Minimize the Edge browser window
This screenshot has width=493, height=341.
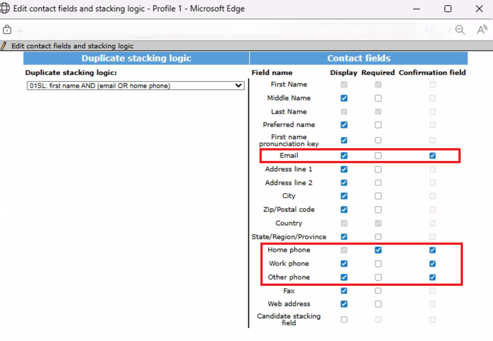pos(417,9)
